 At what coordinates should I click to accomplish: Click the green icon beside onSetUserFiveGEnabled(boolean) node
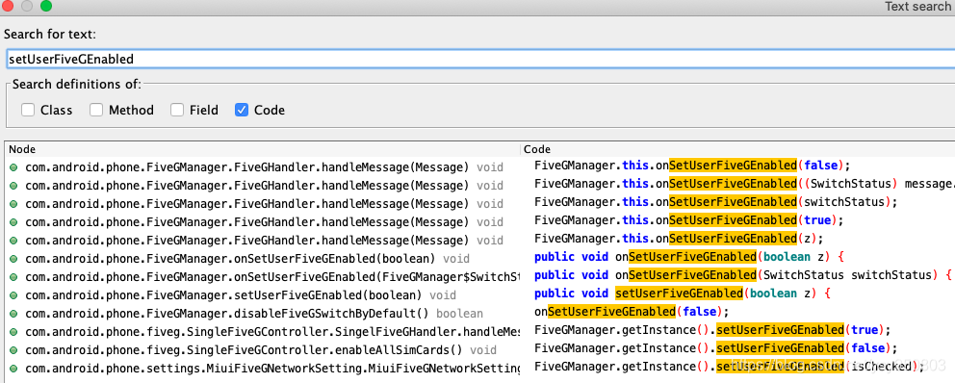click(x=13, y=259)
